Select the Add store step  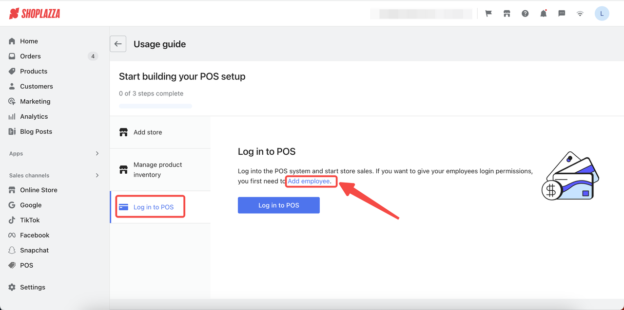pyautogui.click(x=160, y=132)
